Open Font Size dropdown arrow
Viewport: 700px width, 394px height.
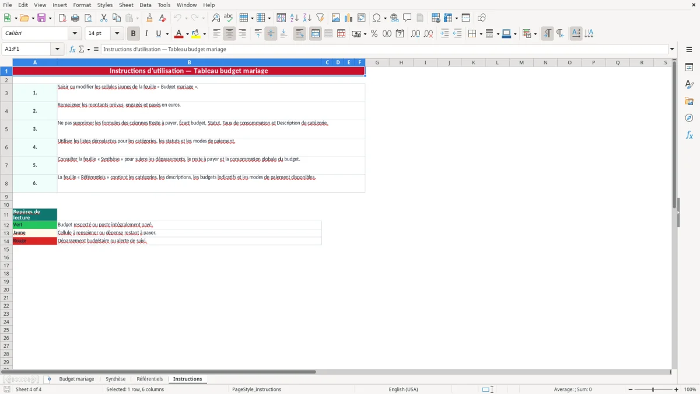[117, 34]
